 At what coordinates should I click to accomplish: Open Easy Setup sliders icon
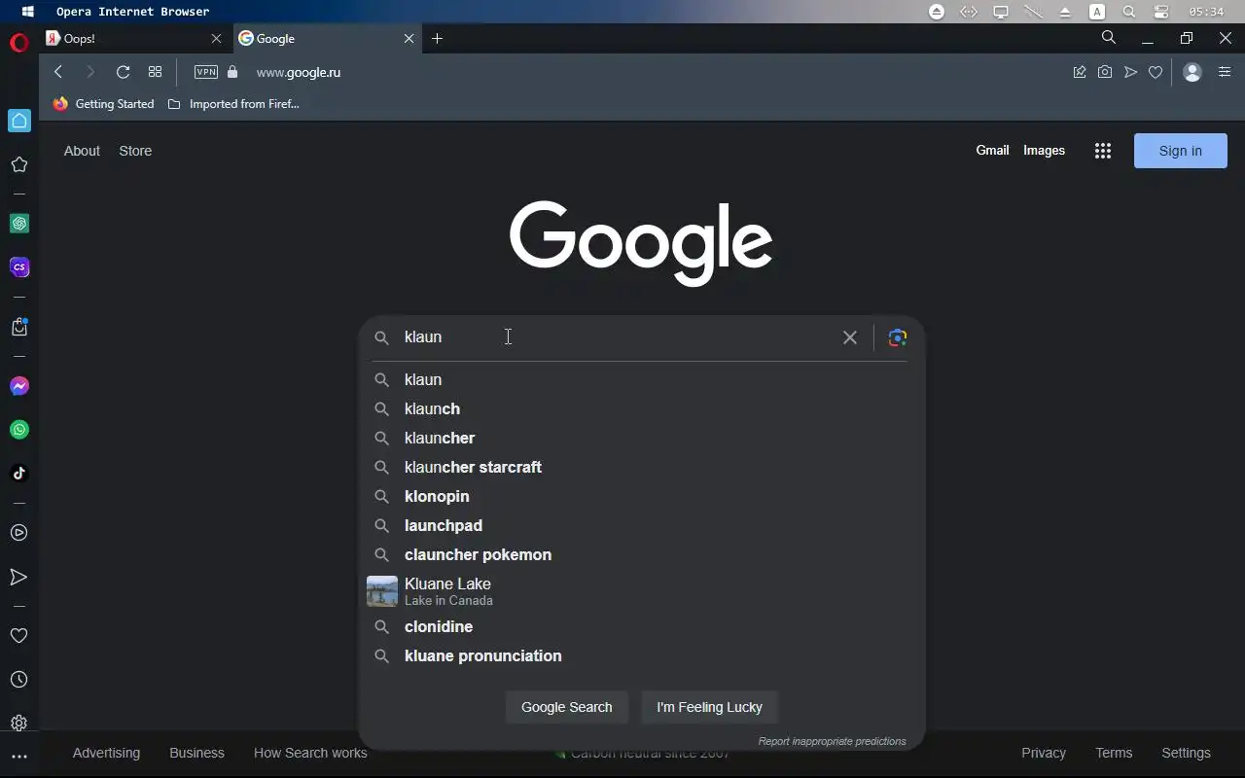(x=1225, y=72)
